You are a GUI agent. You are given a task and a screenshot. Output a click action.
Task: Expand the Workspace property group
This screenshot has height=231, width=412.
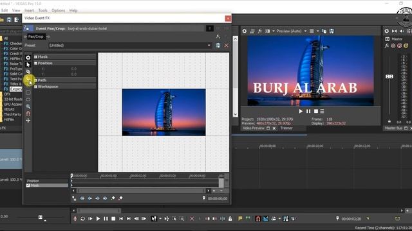[35, 87]
